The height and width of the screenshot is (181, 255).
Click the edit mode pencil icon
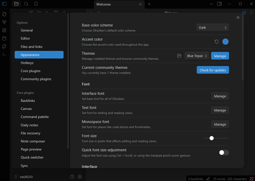[244, 13]
